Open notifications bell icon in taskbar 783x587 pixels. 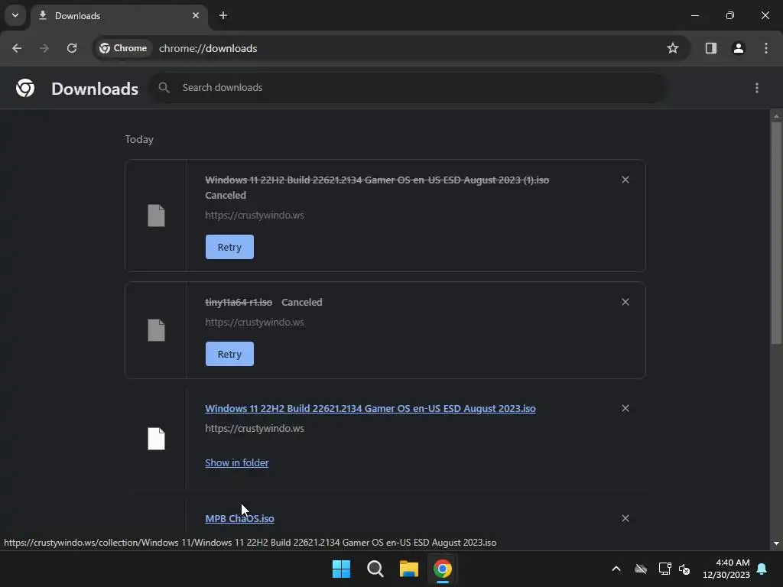coord(762,569)
